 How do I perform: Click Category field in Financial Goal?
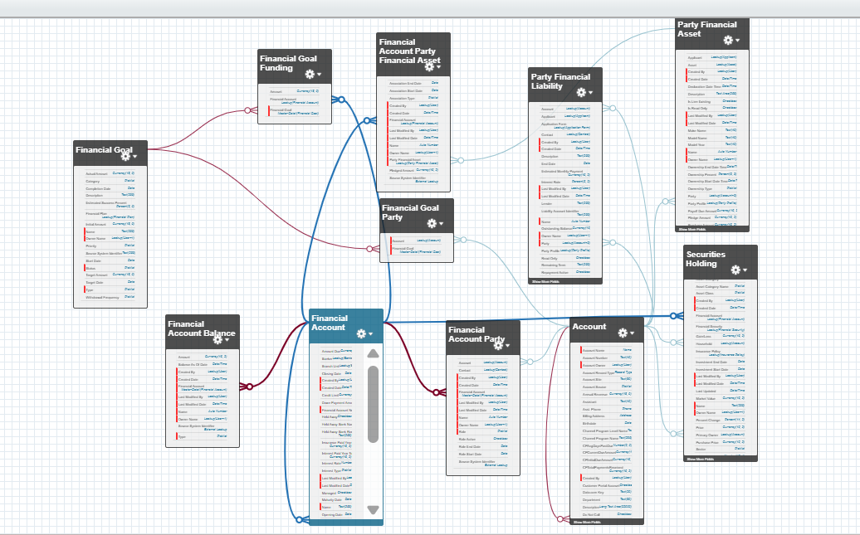point(110,181)
